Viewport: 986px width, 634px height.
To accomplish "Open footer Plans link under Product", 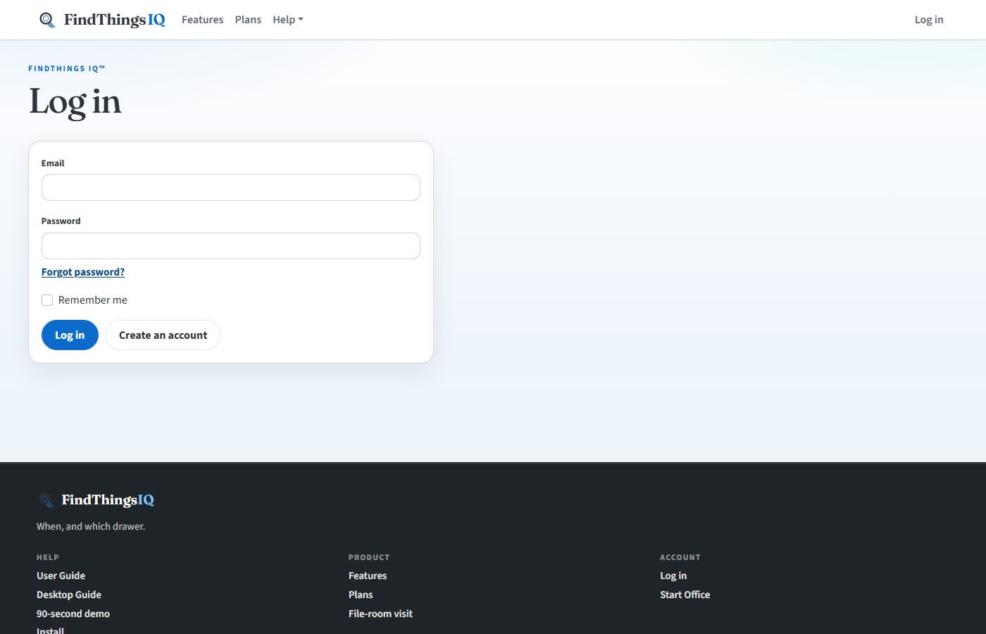I will tap(361, 595).
